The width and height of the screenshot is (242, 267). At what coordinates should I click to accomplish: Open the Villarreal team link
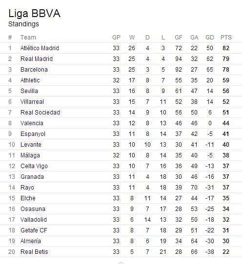(x=32, y=102)
